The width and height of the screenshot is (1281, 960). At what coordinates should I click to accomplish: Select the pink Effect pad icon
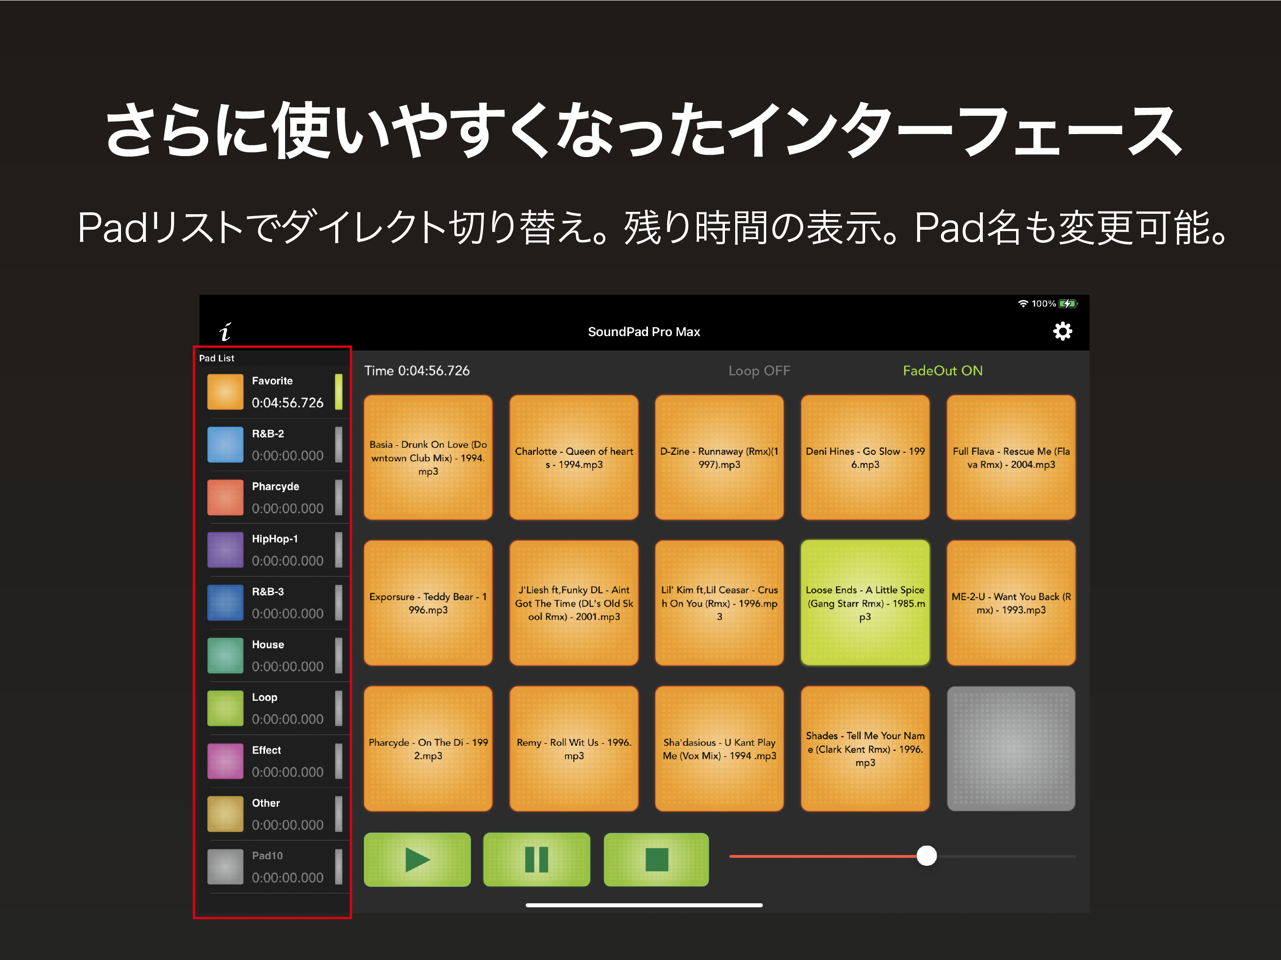click(x=225, y=761)
